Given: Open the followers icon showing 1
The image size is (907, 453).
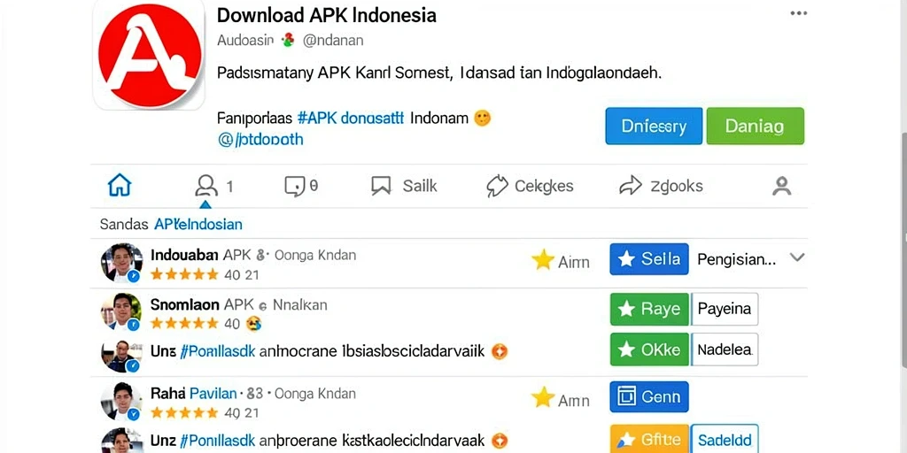Looking at the screenshot, I should [x=205, y=186].
